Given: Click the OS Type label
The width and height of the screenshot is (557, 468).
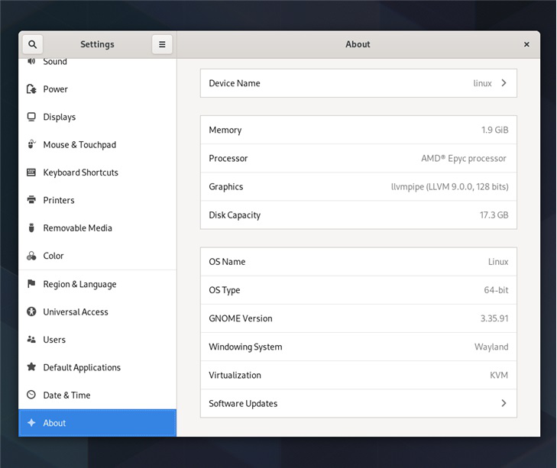Looking at the screenshot, I should pos(224,290).
